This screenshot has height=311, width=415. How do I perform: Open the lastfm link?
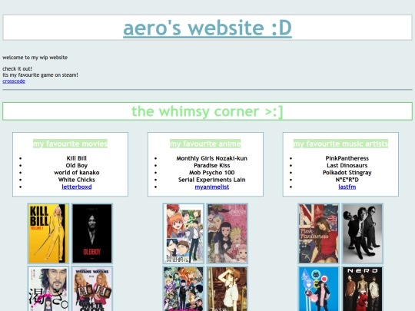coord(347,187)
